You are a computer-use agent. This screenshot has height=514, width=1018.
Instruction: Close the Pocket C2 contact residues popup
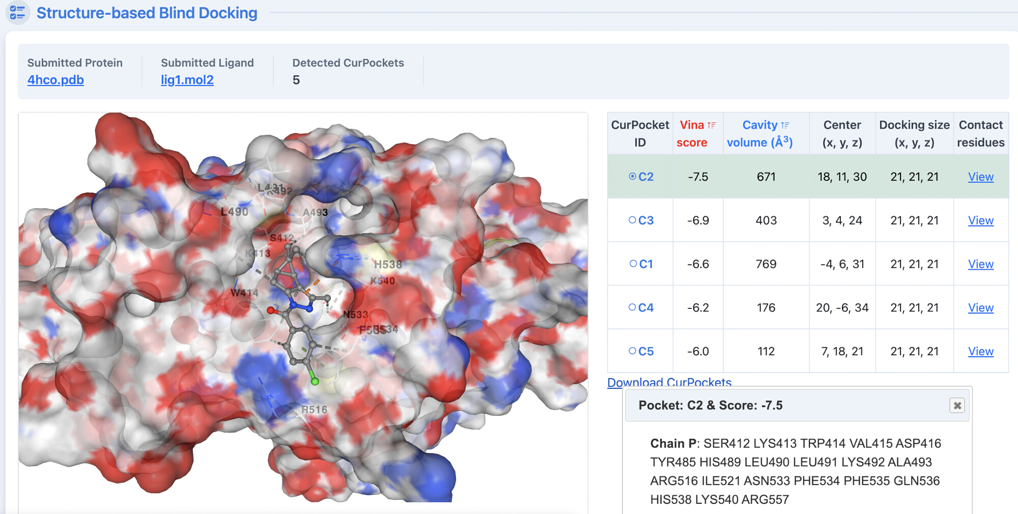pos(957,406)
